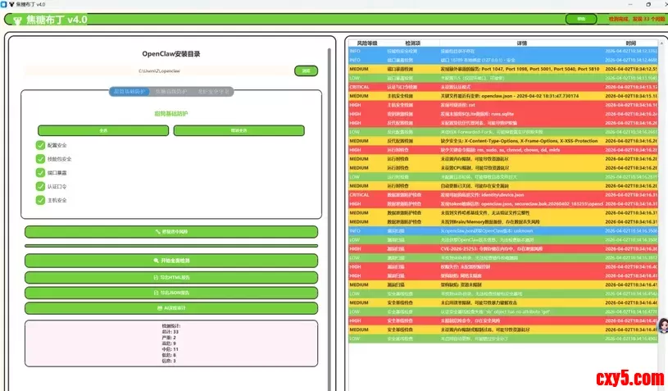Click the 详情 column header
668x391 pixels.
tap(522, 43)
